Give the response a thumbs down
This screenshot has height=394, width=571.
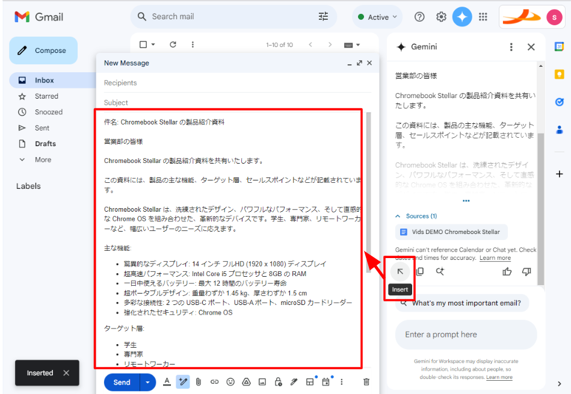526,271
